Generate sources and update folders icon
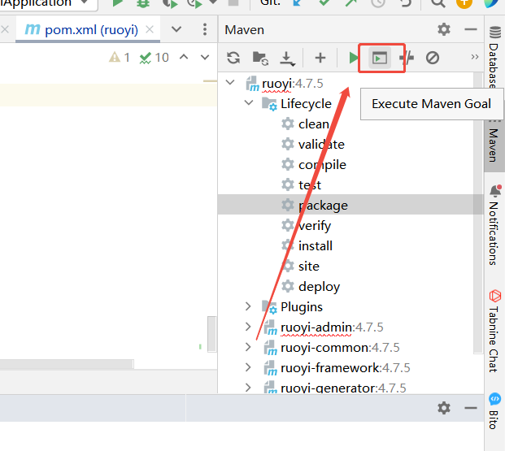The height and width of the screenshot is (451, 505). [260, 59]
